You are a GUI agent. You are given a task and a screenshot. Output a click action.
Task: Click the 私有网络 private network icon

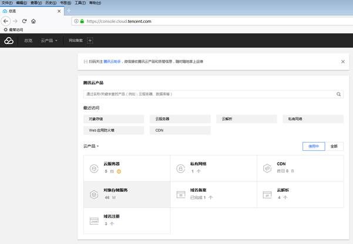click(x=181, y=168)
